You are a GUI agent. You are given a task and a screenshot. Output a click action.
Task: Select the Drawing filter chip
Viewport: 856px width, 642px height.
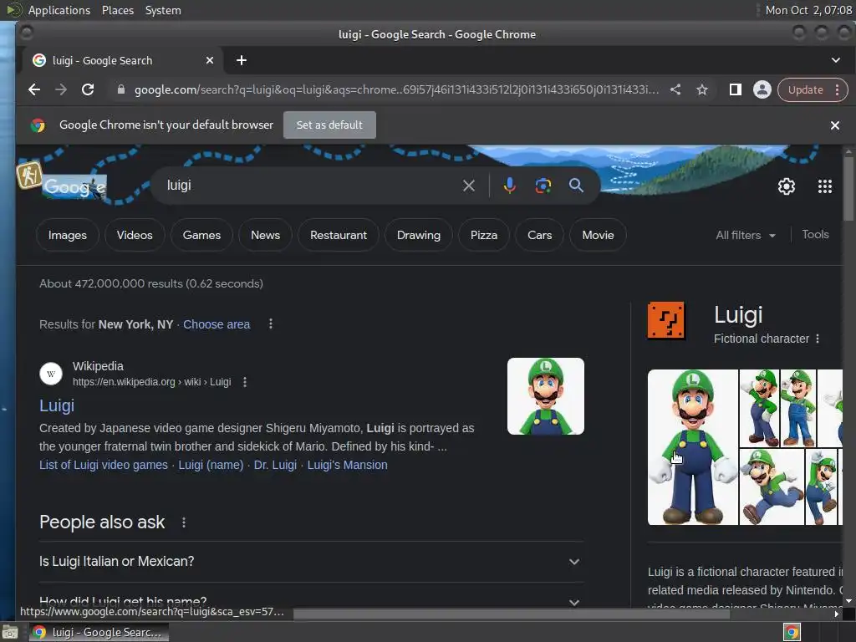pyautogui.click(x=419, y=235)
